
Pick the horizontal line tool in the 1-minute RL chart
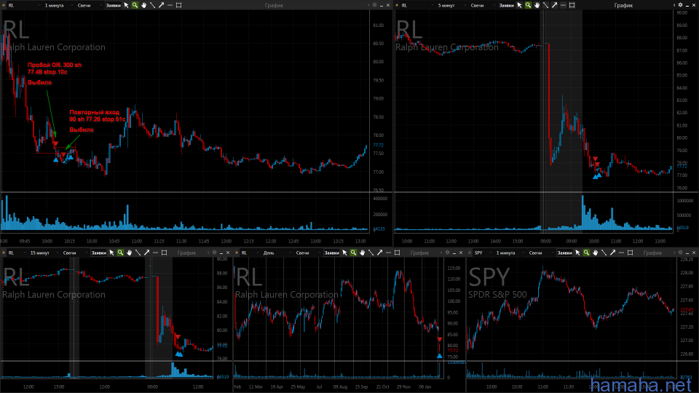(x=170, y=5)
